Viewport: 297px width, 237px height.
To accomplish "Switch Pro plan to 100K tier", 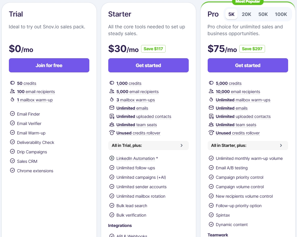I will tap(281, 14).
